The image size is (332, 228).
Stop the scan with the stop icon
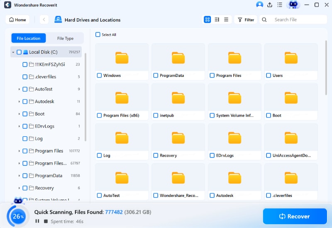46,221
